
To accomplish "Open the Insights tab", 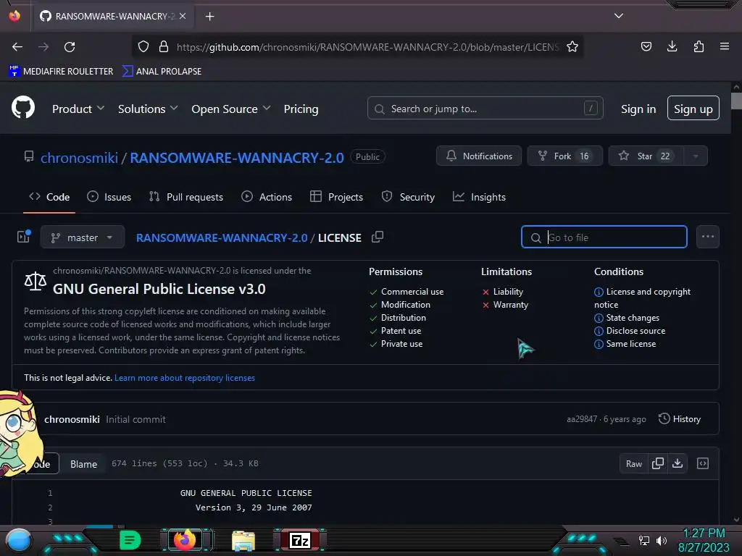I will (x=479, y=197).
